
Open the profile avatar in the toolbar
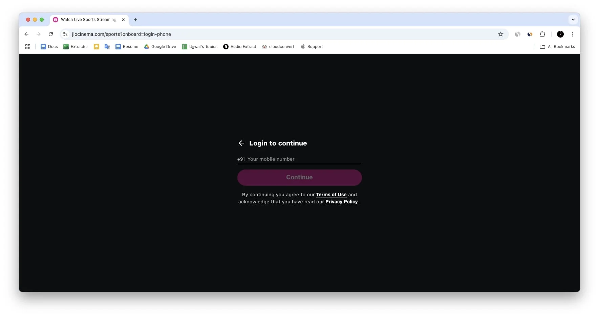[x=560, y=34]
